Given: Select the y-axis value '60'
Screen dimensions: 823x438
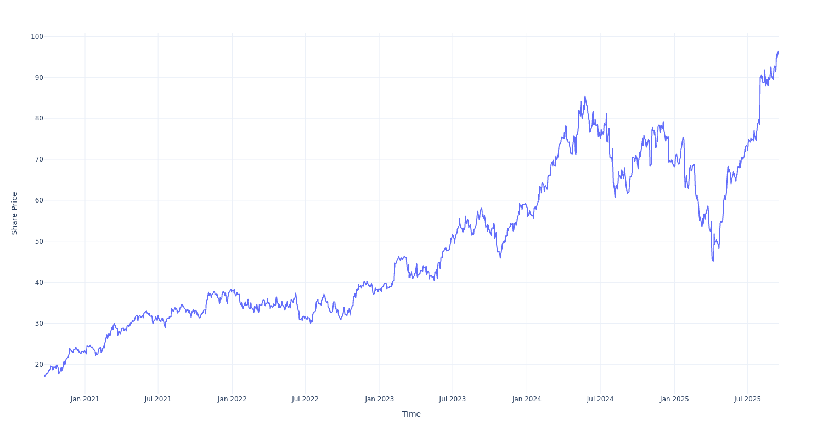Looking at the screenshot, I should 38,200.
